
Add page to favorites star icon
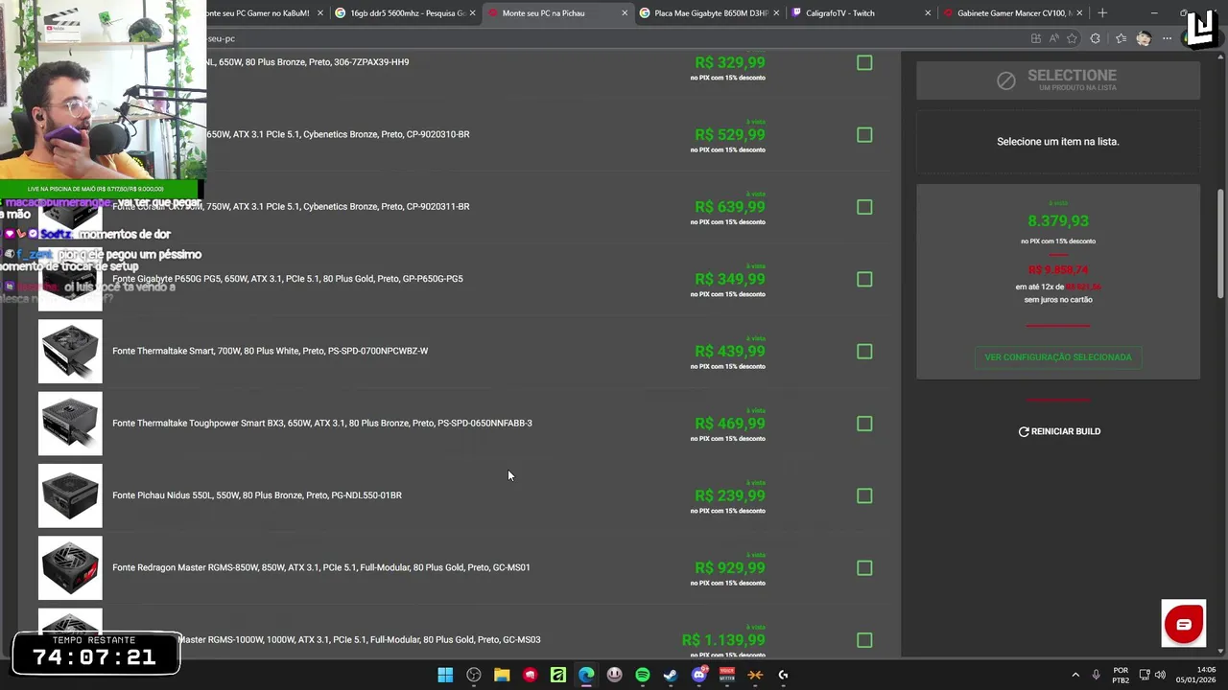(1072, 38)
